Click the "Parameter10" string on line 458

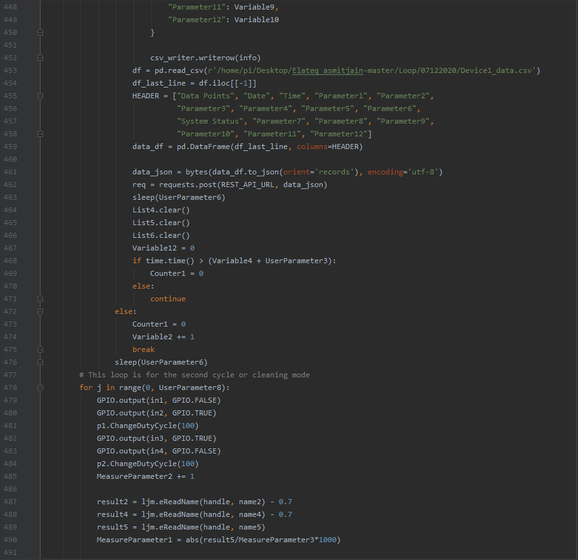click(x=205, y=134)
